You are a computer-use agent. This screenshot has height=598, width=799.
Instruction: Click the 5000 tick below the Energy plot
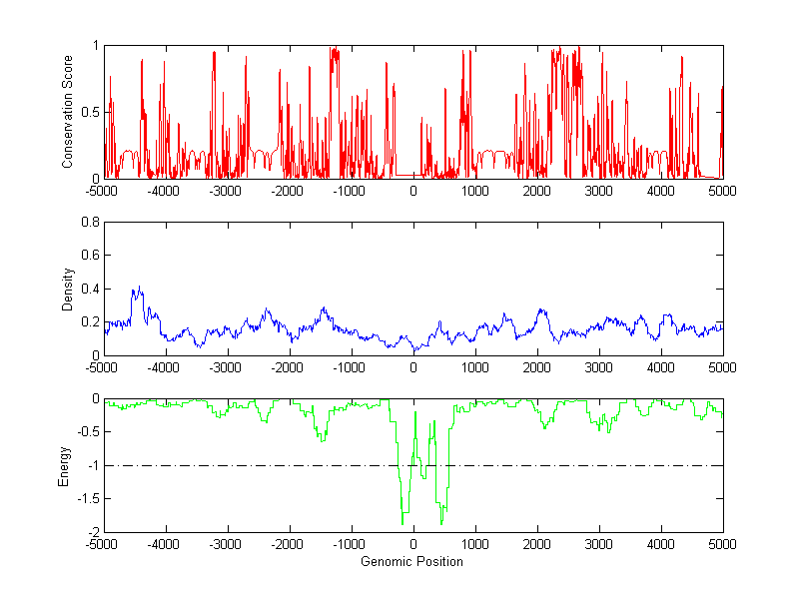(722, 545)
